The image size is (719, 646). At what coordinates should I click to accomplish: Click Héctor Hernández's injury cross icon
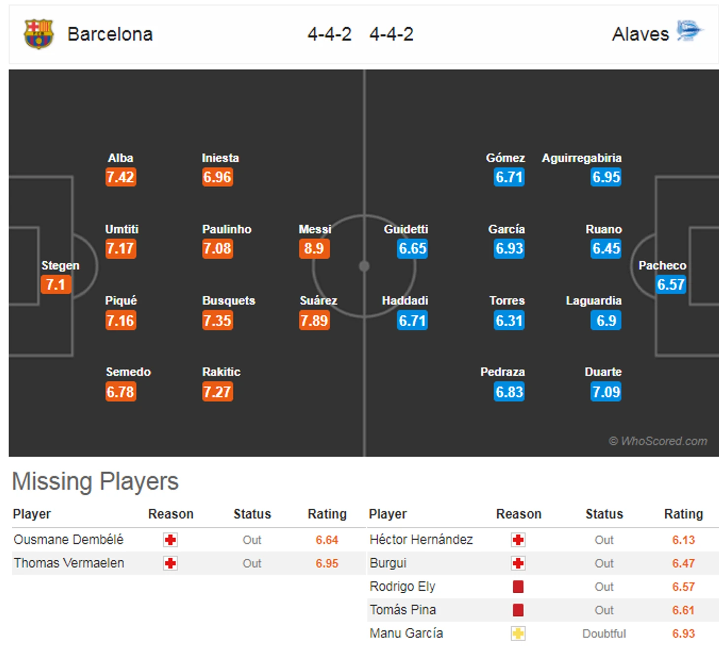tap(518, 540)
